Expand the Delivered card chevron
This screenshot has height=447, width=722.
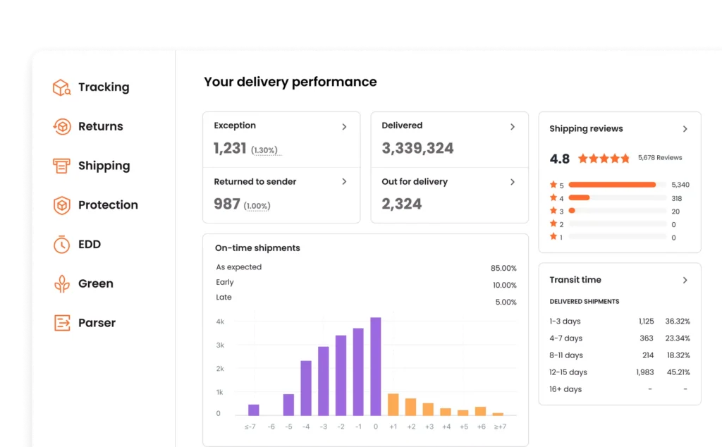(513, 127)
